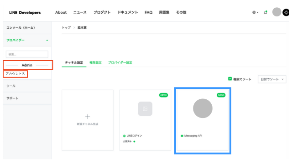
Task: Open ニュース in top navigation
Action: (x=80, y=12)
